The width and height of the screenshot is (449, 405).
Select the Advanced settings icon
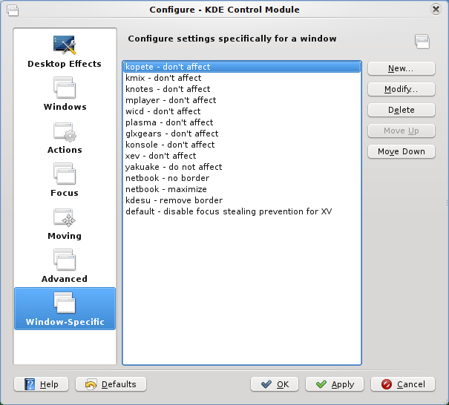pos(65,261)
